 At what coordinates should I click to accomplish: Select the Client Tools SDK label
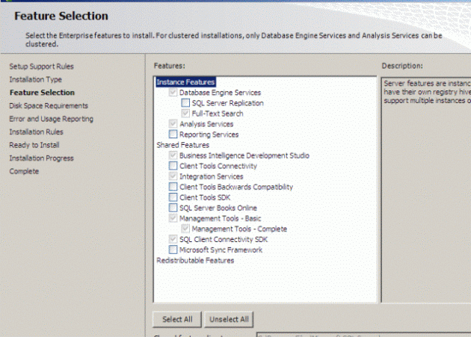tap(205, 197)
